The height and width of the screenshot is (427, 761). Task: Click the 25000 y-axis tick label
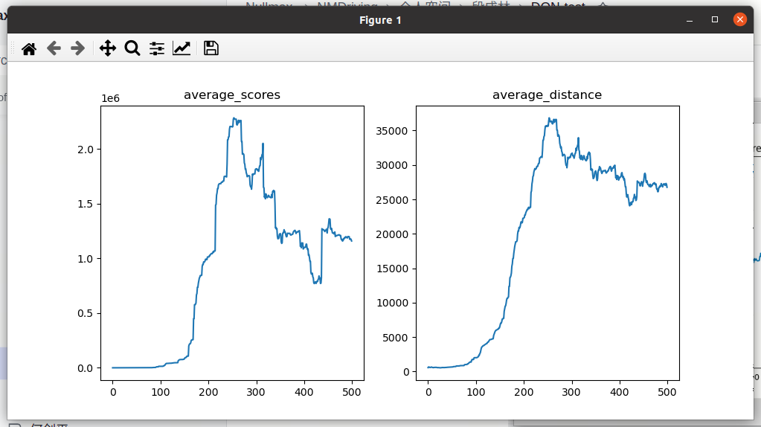[392, 200]
